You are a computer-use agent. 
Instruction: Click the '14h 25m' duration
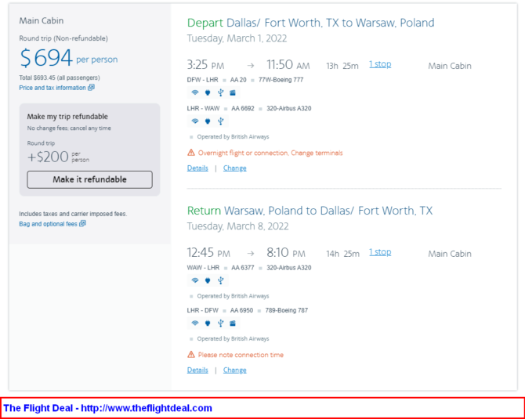tap(343, 254)
